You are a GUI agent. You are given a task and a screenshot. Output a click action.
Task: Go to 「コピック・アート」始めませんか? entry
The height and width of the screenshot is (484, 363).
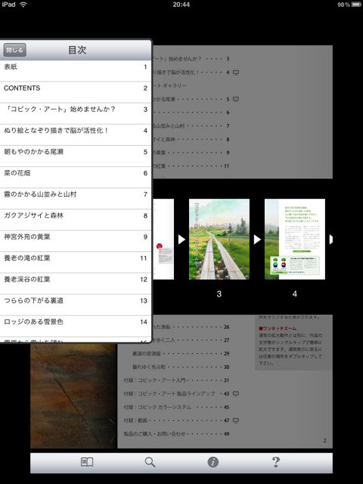point(76,113)
